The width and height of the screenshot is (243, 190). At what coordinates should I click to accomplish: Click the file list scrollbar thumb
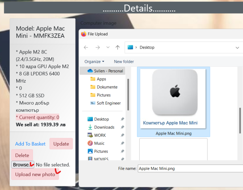tap(240, 121)
